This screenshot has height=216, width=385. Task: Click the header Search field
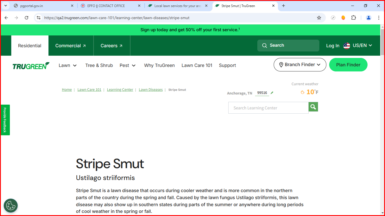point(288,46)
